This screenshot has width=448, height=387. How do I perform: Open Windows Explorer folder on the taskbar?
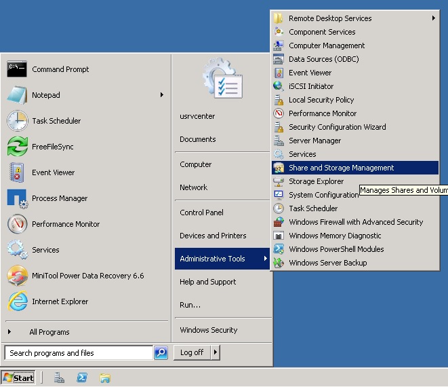105,377
